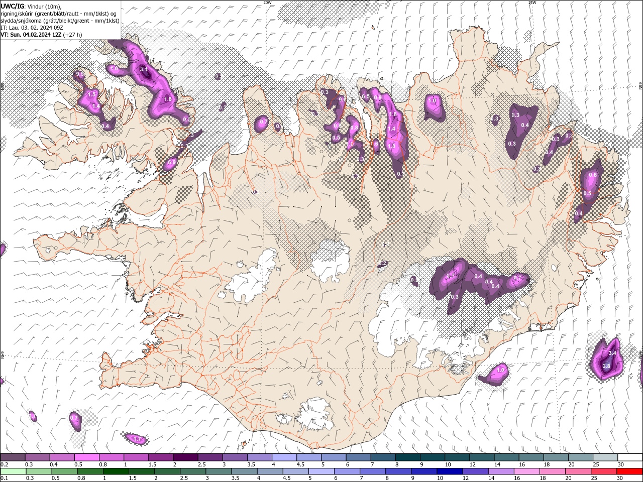Click the '1.7' value south of Reykjanes

point(137,439)
